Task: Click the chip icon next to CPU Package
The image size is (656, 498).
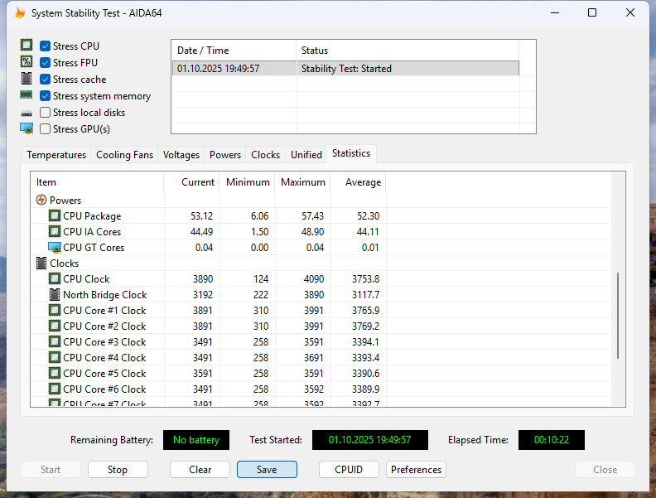Action: coord(55,216)
